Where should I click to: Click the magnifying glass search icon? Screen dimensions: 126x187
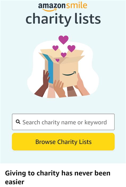pos(18,122)
